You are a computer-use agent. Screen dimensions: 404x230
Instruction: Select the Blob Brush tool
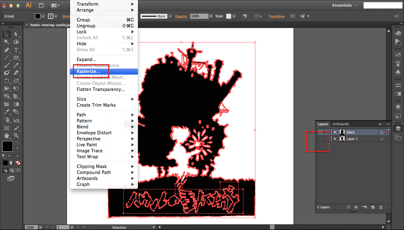point(6,73)
